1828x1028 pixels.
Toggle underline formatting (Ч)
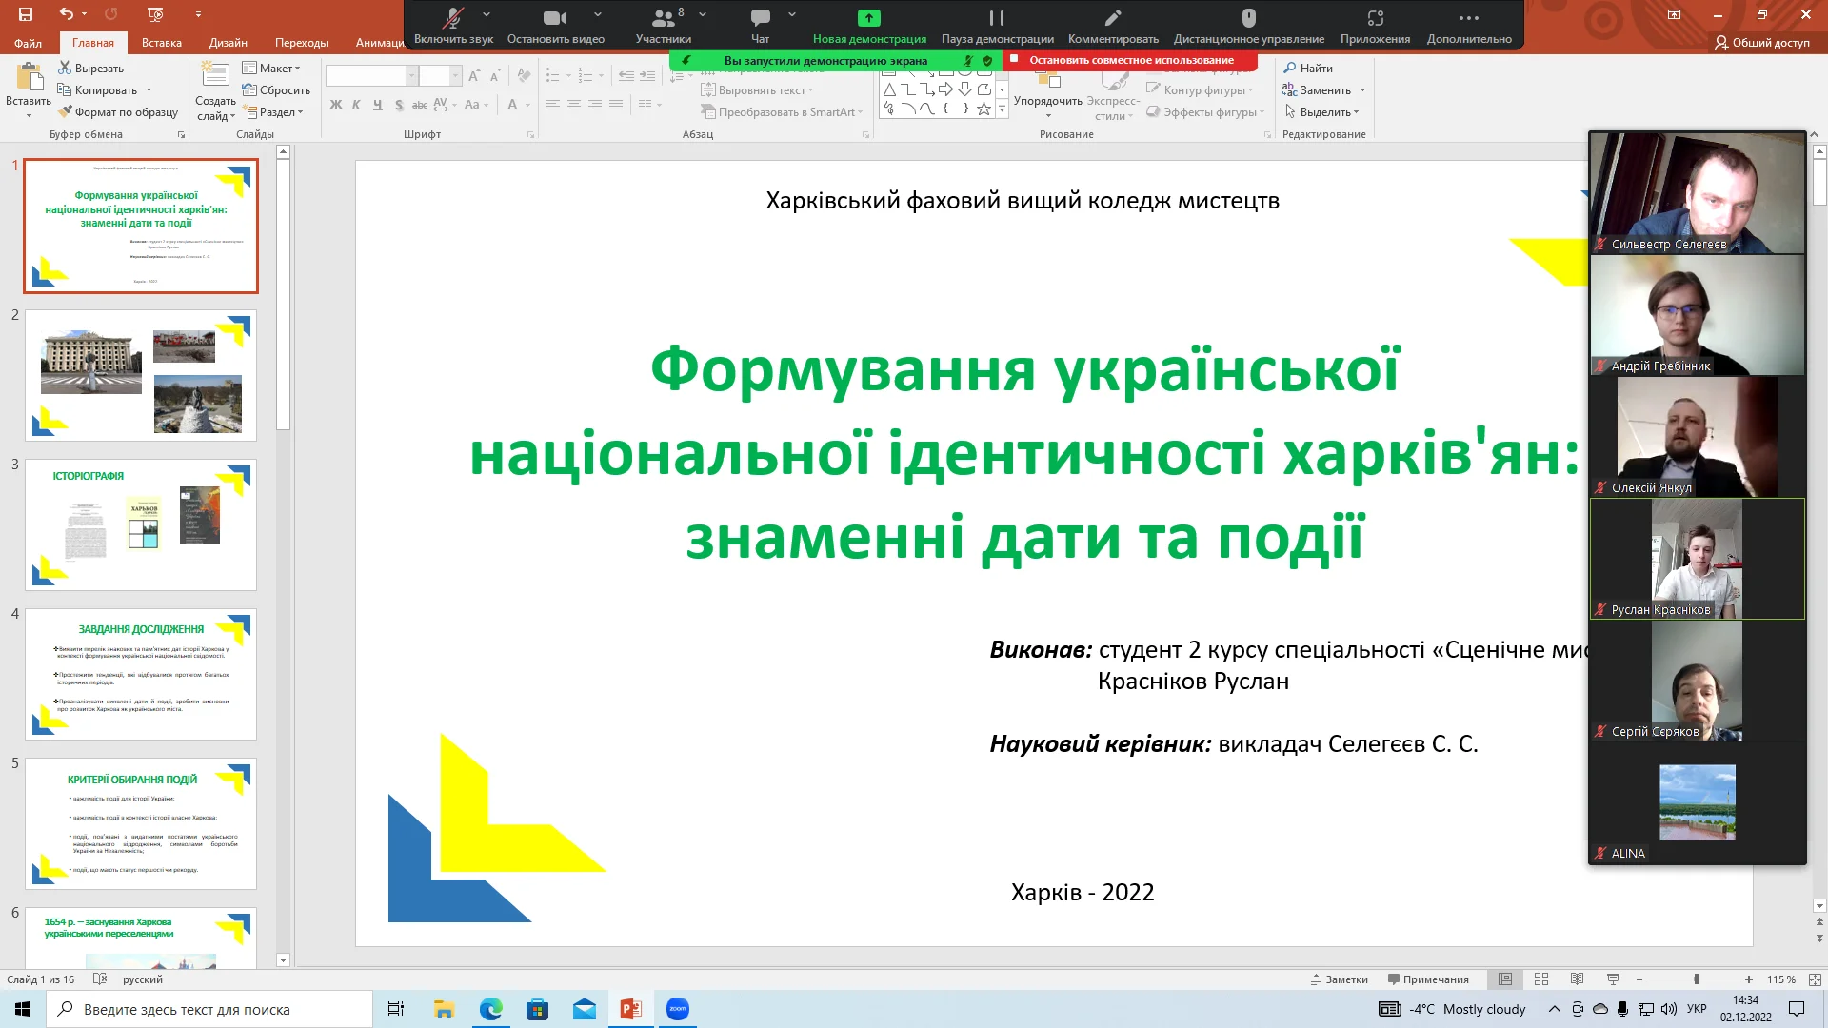(x=377, y=105)
